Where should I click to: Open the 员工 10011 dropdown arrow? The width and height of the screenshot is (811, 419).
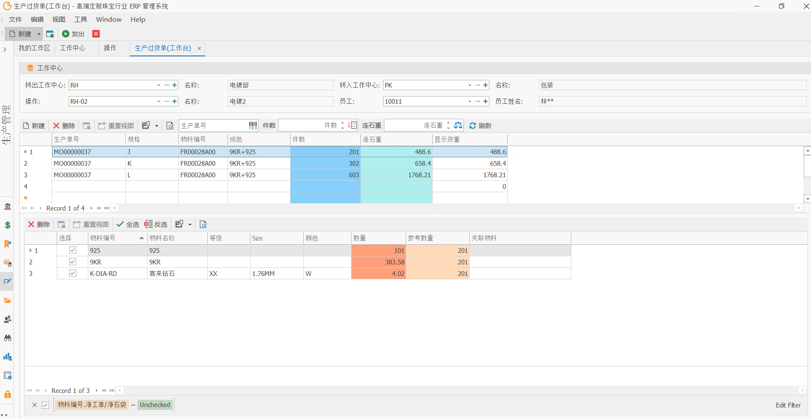470,102
